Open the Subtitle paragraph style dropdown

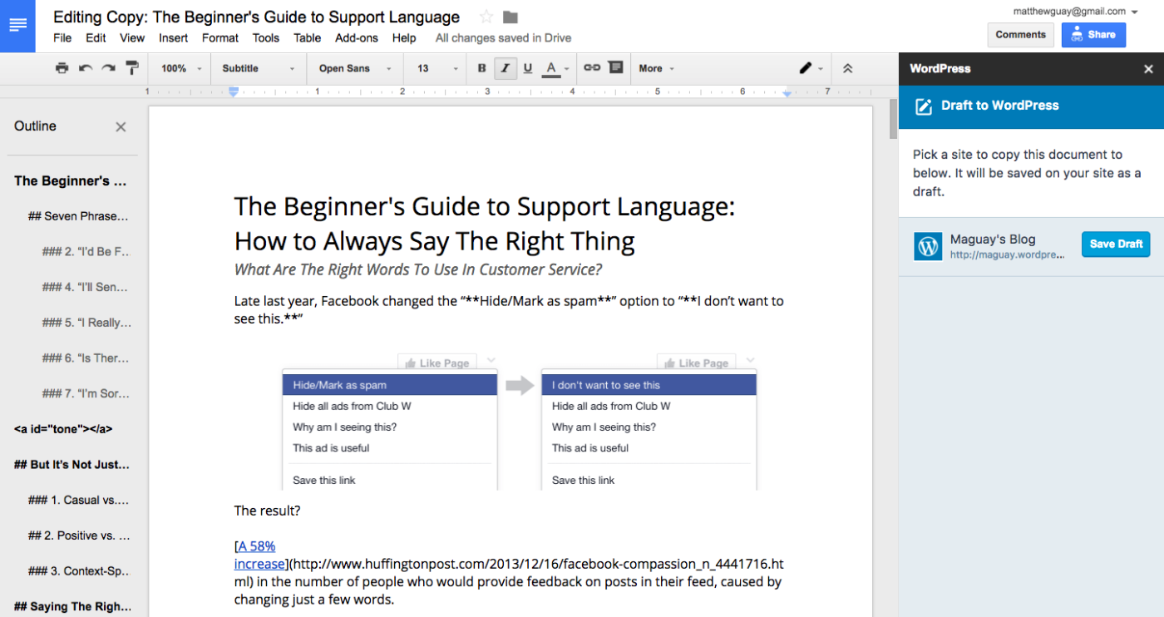259,68
